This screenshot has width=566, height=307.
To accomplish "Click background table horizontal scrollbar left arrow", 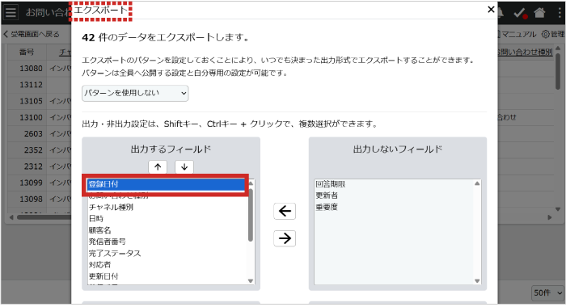I will click(11, 217).
